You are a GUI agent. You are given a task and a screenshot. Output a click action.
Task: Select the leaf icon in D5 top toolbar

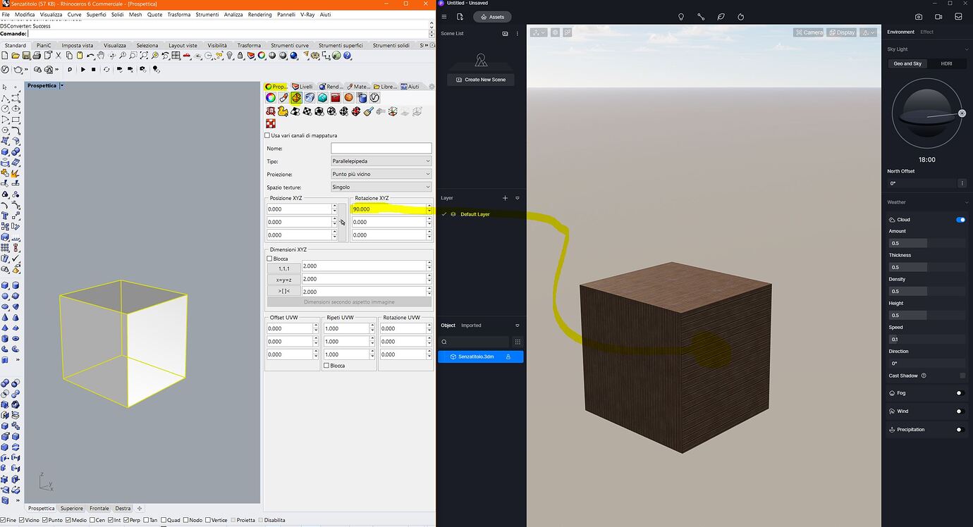coord(721,16)
